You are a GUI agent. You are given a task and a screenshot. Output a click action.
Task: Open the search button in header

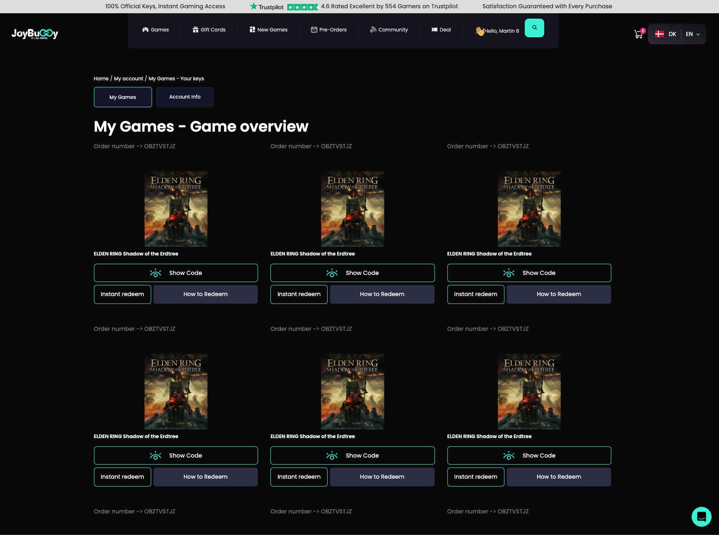(534, 28)
